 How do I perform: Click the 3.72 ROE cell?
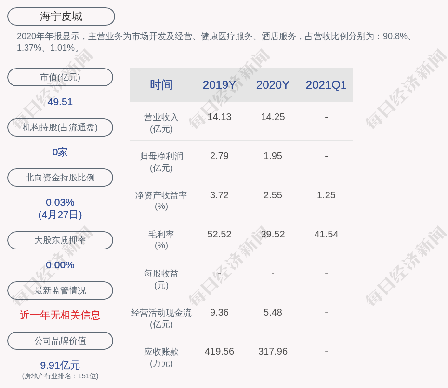pyautogui.click(x=219, y=195)
